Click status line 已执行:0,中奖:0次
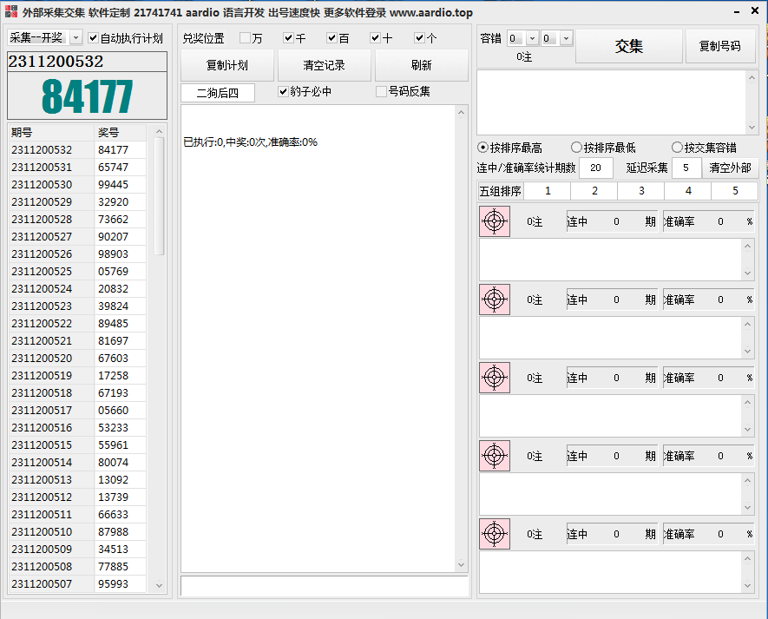Viewport: 768px width, 619px height. coord(250,142)
